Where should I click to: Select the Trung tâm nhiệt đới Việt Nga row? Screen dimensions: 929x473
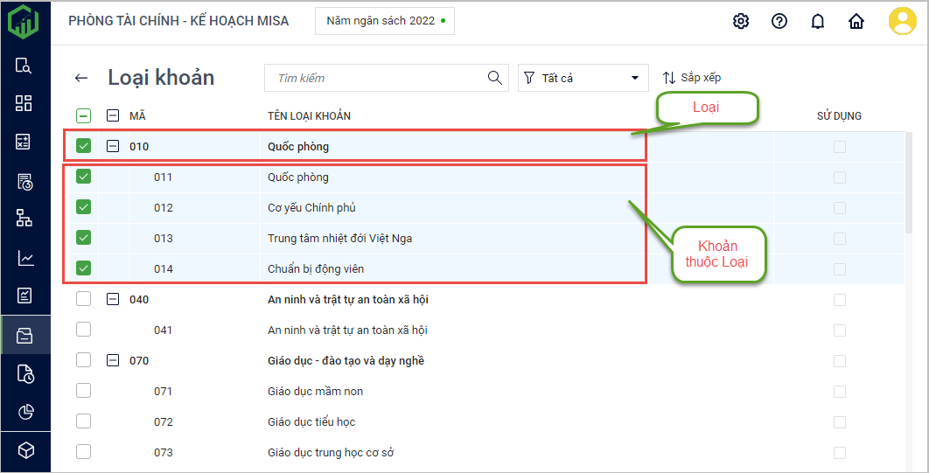[340, 238]
